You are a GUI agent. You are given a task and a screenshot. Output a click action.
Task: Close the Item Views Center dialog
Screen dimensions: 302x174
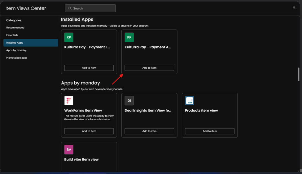coord(294,7)
